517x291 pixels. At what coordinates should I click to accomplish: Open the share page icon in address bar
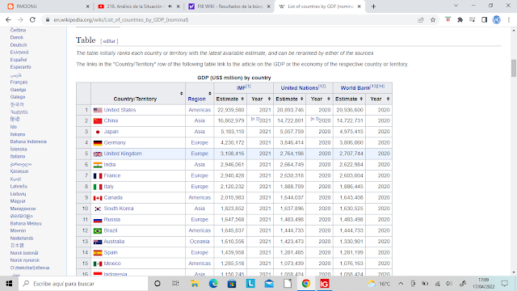pos(421,19)
